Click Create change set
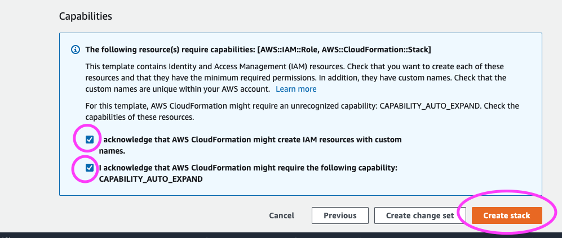Image resolution: width=562 pixels, height=238 pixels. [420, 215]
